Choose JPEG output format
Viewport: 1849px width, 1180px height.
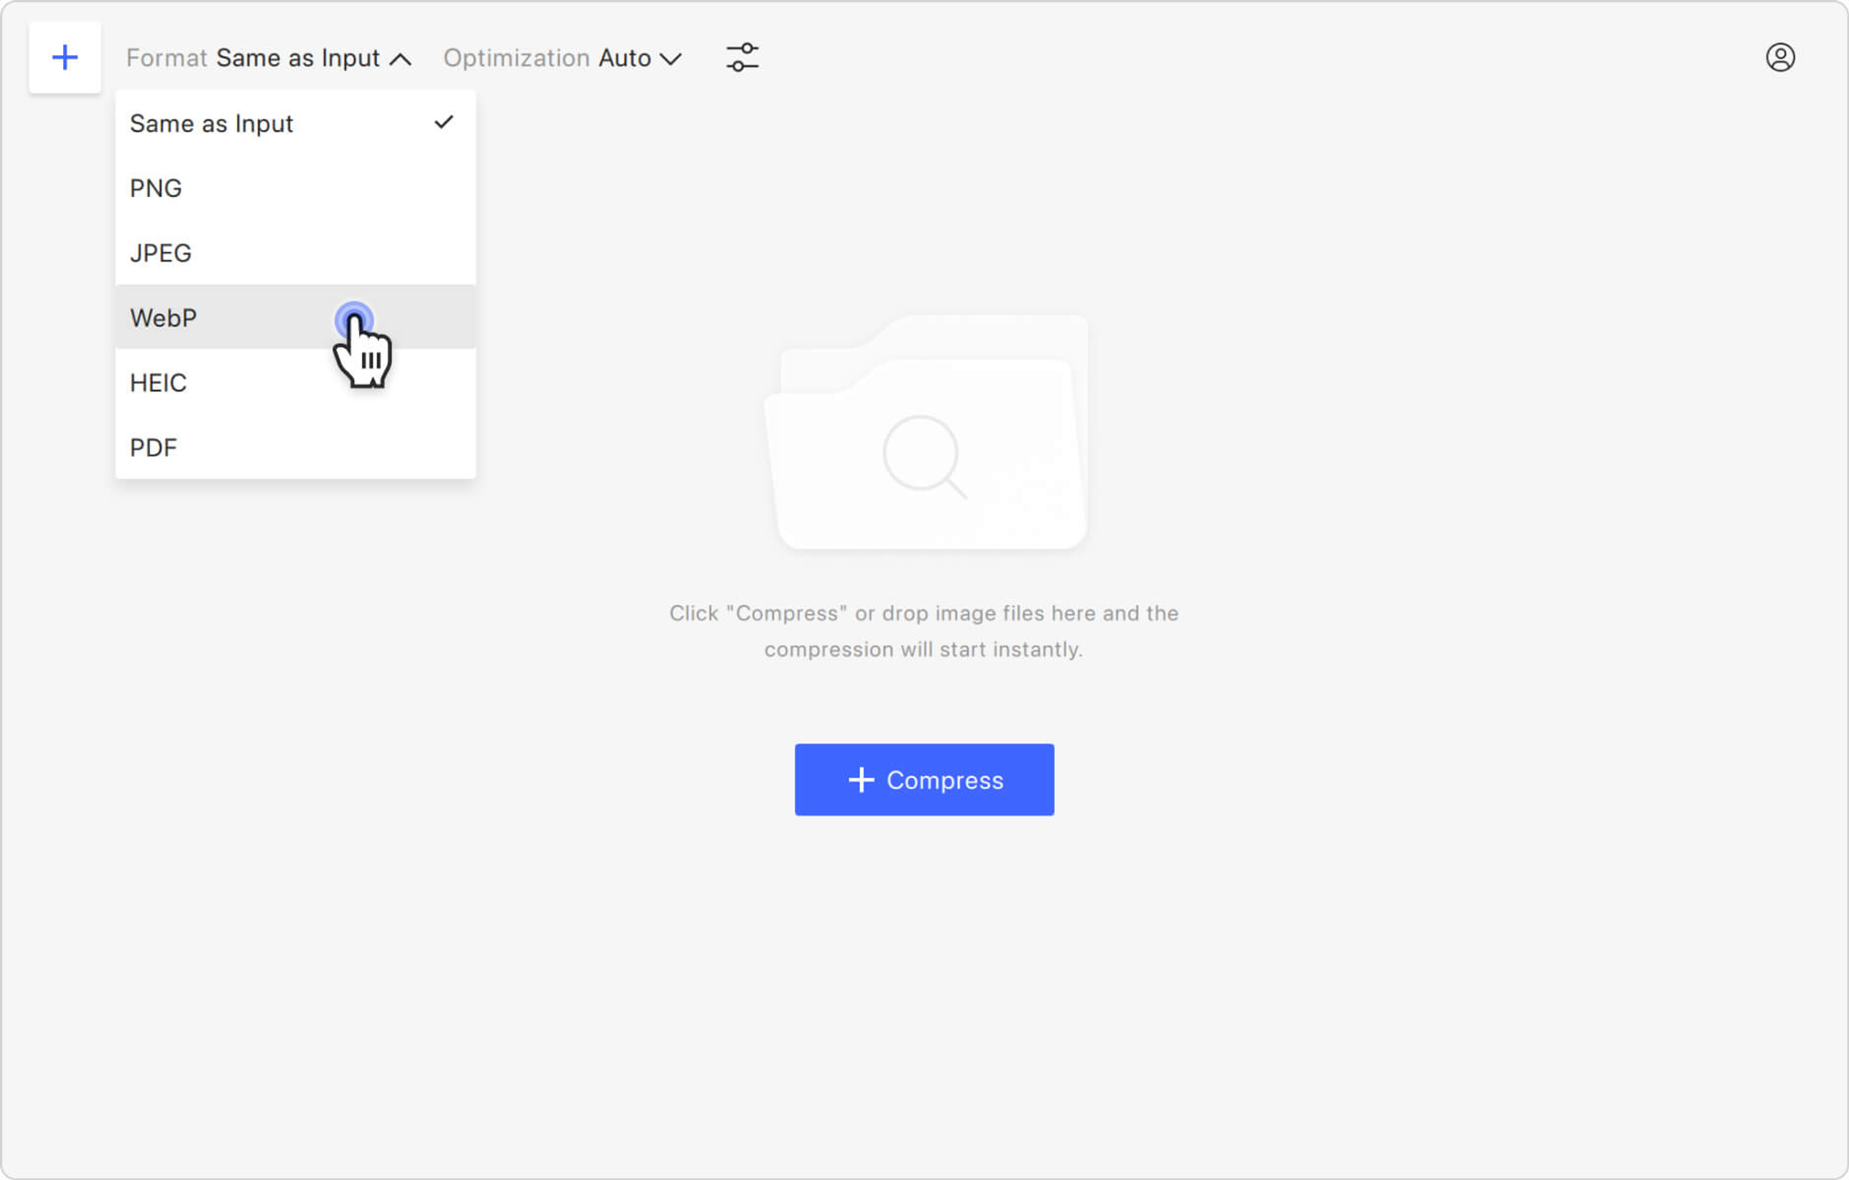pos(160,253)
